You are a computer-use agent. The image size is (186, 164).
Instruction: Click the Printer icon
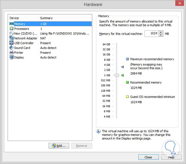coord(12,52)
